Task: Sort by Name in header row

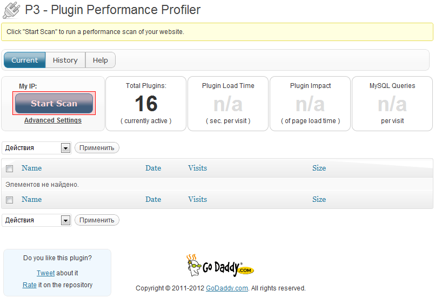Action: (32, 168)
